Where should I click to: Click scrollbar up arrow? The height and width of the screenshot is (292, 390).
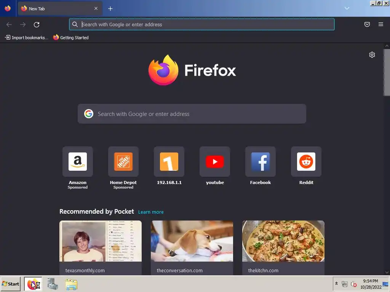[x=387, y=46]
